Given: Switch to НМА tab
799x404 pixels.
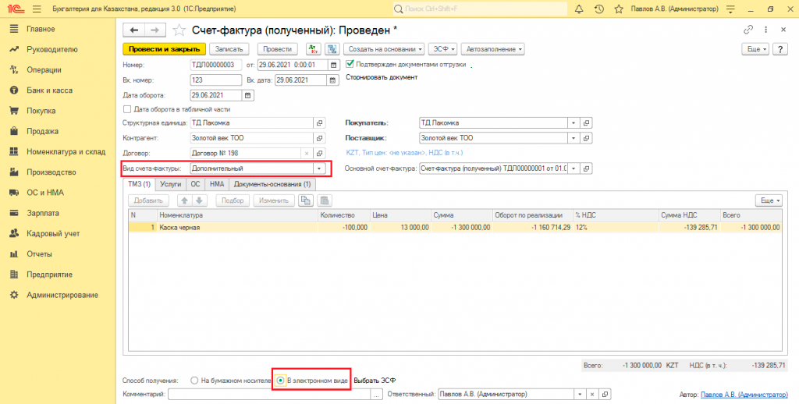Looking at the screenshot, I should click(x=217, y=184).
